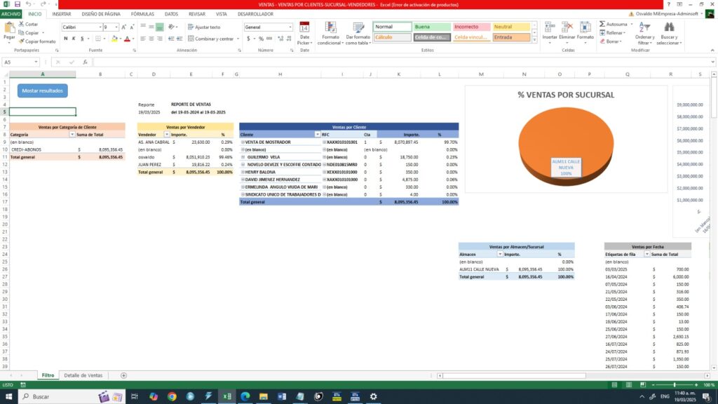
Task: Open the Vendedor filter dropdown
Action: coord(166,134)
